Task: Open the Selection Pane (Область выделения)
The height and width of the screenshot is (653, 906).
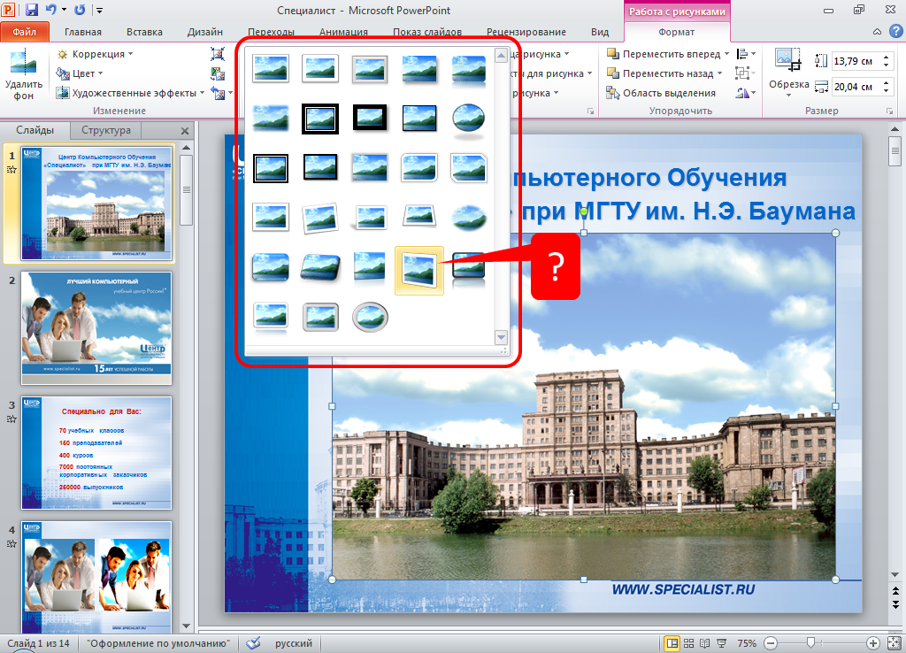Action: click(661, 93)
